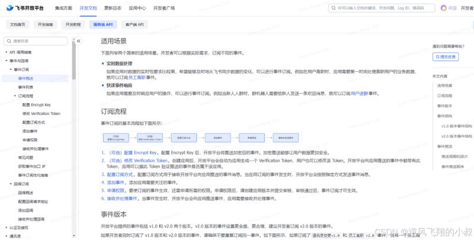This screenshot has width=474, height=240.
Task: Jump to 事件推送顺序 in page outline
Action: click(453, 167)
